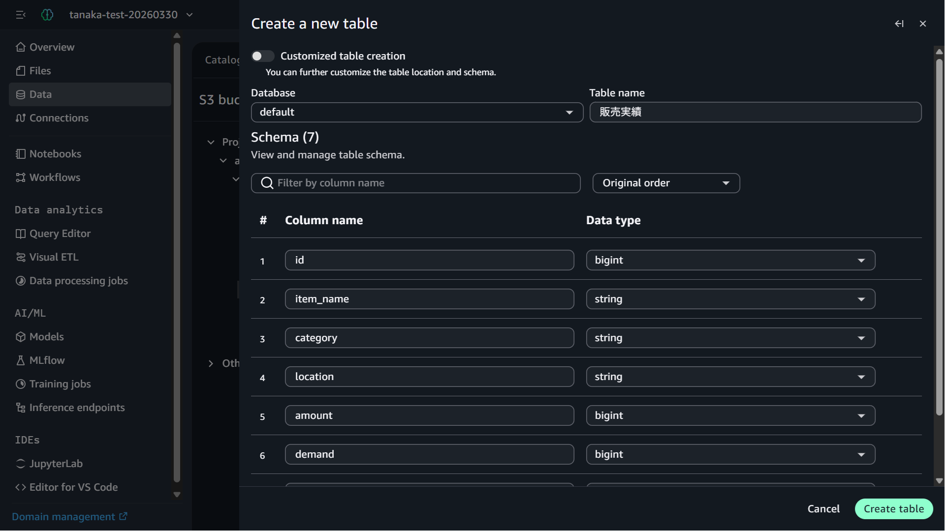
Task: Open the Original order sort dropdown
Action: (x=666, y=183)
